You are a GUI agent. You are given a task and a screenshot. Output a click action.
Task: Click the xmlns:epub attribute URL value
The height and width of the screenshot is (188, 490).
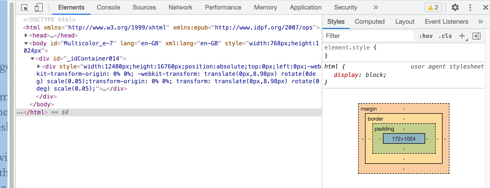point(264,27)
